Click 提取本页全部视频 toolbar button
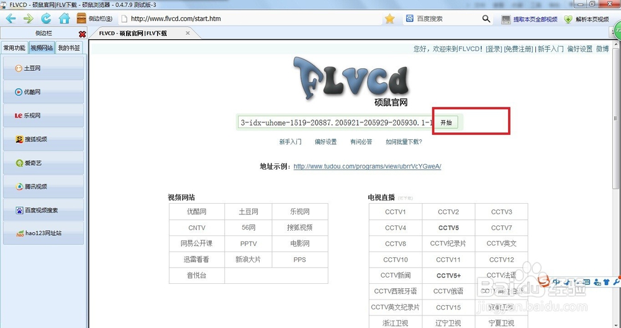The image size is (621, 328). (529, 19)
